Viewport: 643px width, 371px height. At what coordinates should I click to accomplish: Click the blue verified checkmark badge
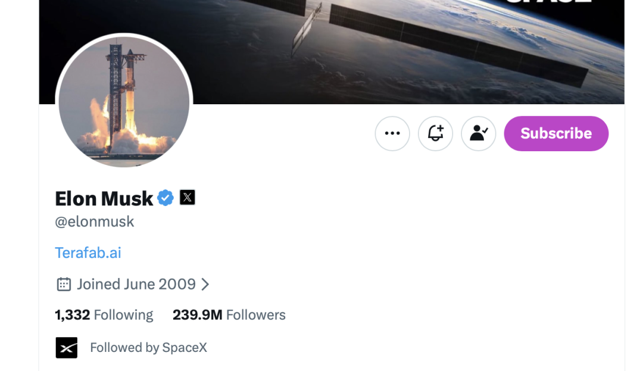click(166, 198)
